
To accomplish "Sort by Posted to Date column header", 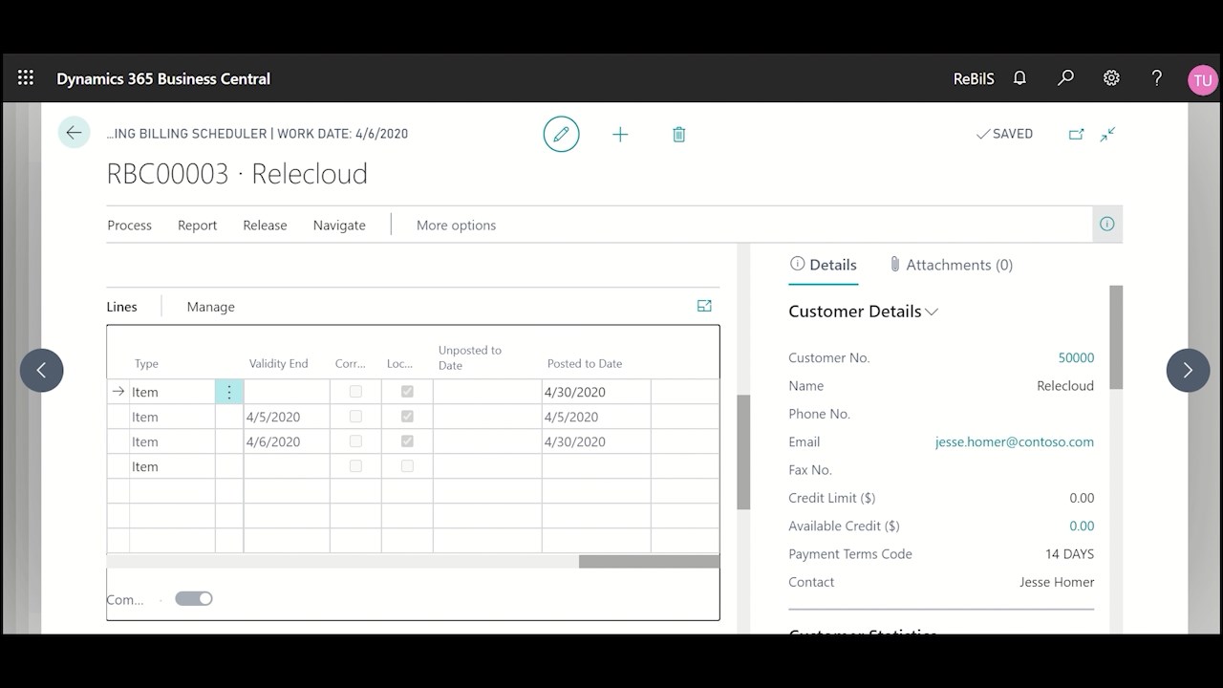I will coord(584,363).
